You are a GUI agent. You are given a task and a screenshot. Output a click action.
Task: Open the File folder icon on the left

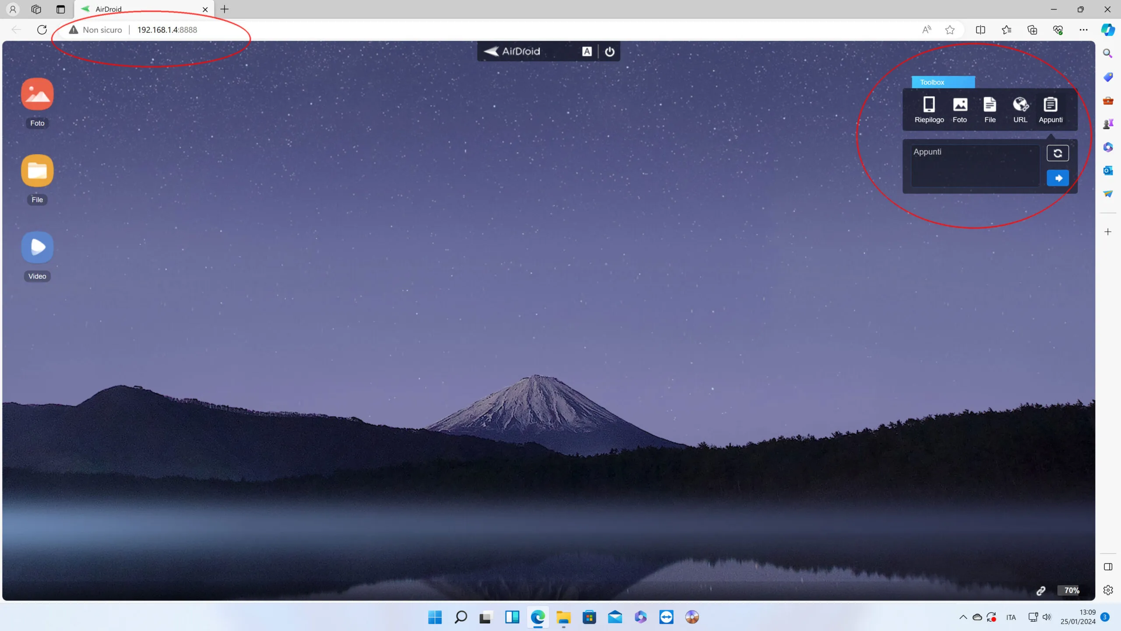[x=37, y=170]
